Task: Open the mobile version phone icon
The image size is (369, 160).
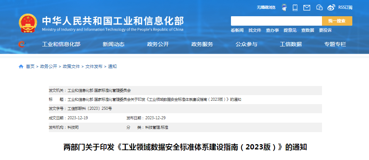Action: [x=295, y=8]
